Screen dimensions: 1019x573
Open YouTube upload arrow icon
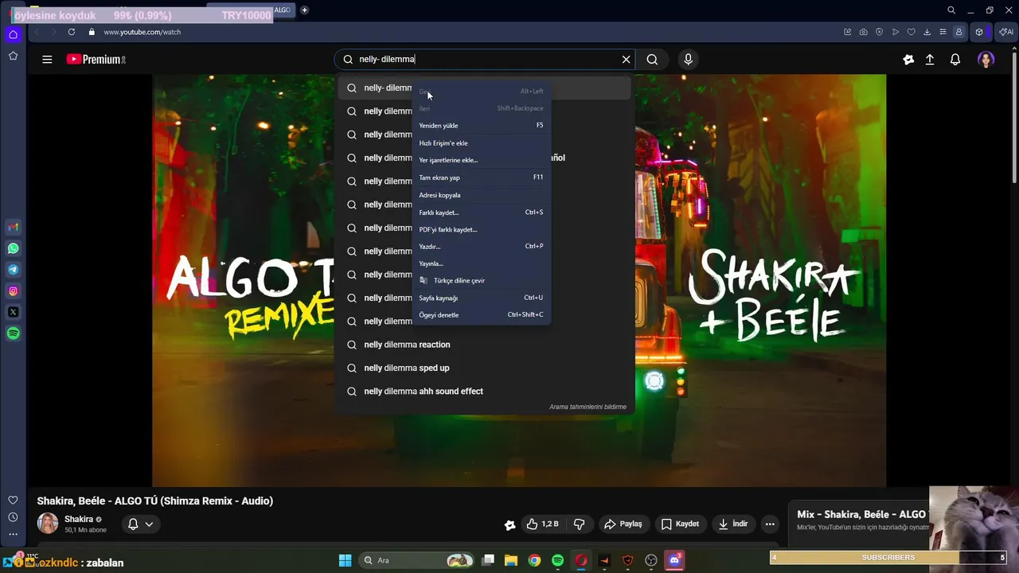pyautogui.click(x=930, y=60)
